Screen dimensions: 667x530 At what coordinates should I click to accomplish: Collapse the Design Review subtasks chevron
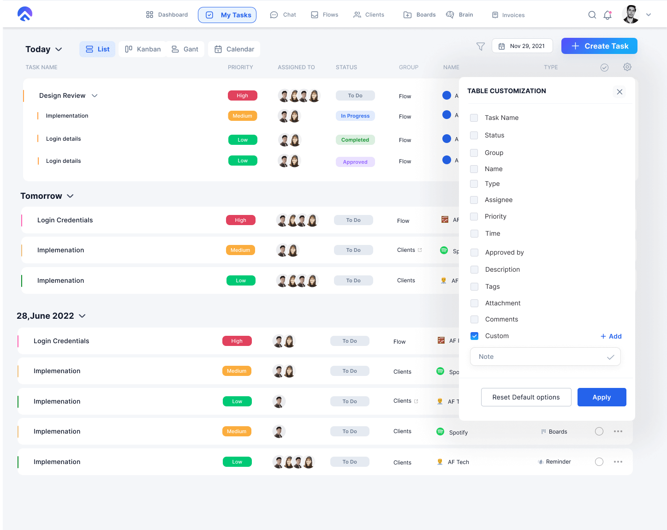tap(95, 95)
